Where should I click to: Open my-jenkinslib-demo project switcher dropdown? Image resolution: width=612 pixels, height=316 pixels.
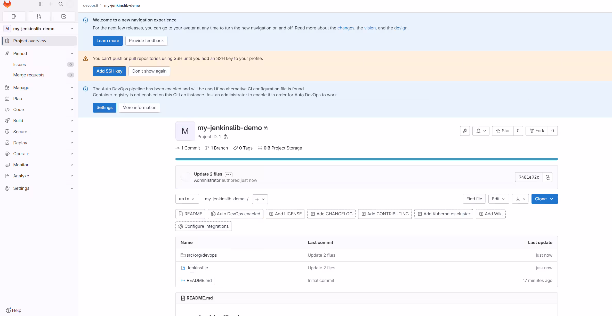tap(39, 29)
